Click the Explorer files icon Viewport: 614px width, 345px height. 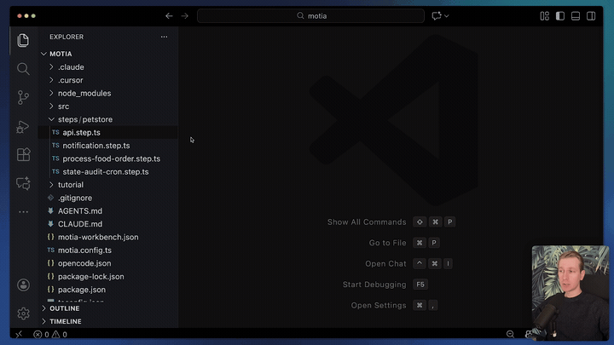(x=23, y=40)
